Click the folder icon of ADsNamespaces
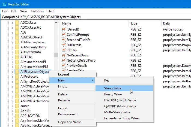This screenshot has width=191, height=127. point(17,42)
